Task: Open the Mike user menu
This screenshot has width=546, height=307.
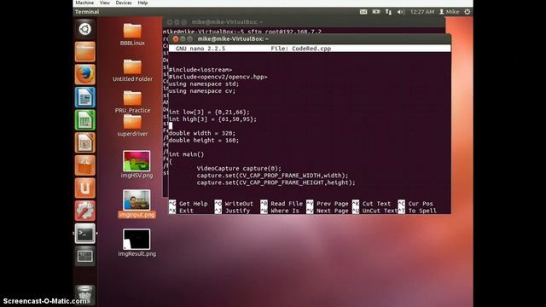Action: coord(450,12)
